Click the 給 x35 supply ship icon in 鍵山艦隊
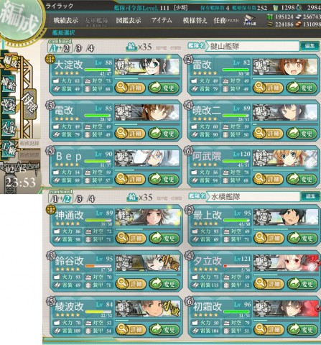This screenshot has height=345, width=321. (x=131, y=47)
